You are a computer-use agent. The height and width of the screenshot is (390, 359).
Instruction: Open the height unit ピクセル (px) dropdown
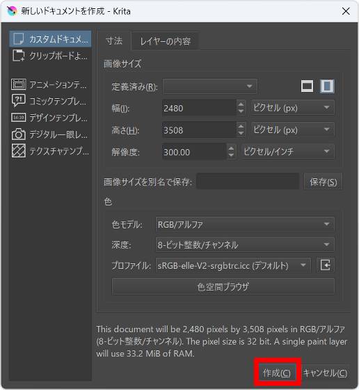coord(292,130)
